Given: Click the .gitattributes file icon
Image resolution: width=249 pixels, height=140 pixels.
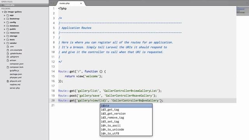Looking at the screenshot, I should point(8,54).
